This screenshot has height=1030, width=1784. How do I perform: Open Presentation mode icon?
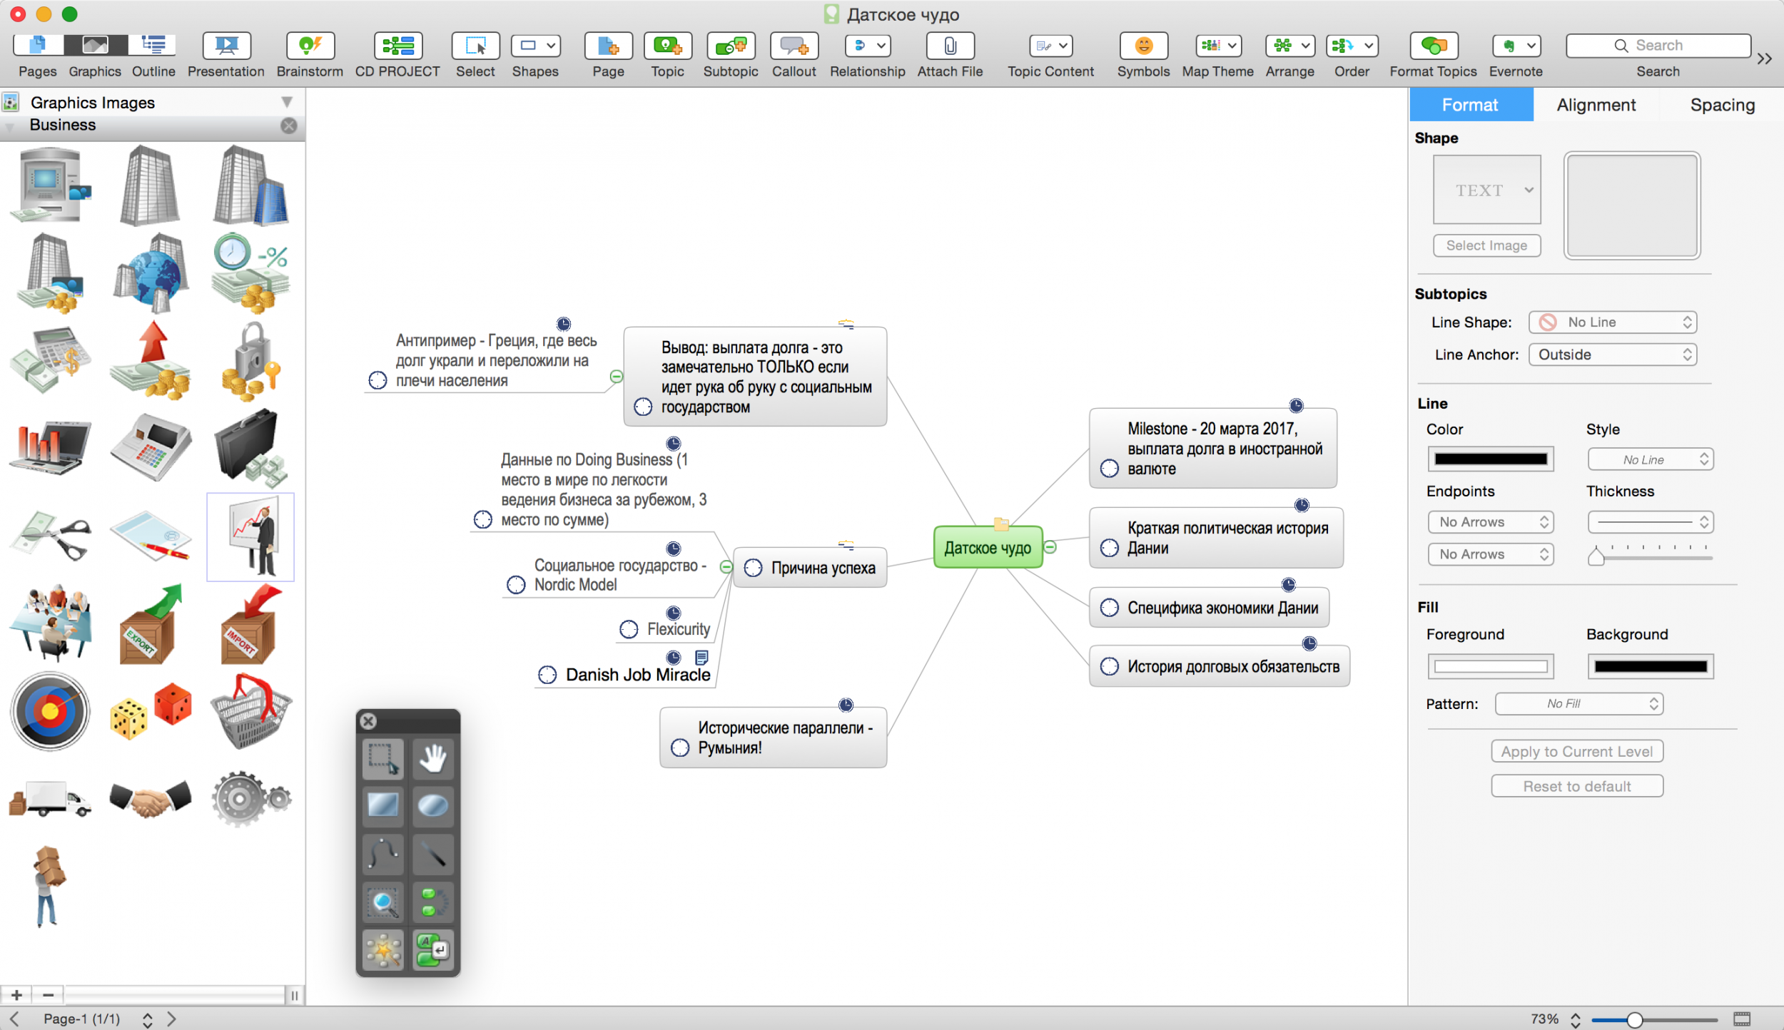[x=226, y=46]
